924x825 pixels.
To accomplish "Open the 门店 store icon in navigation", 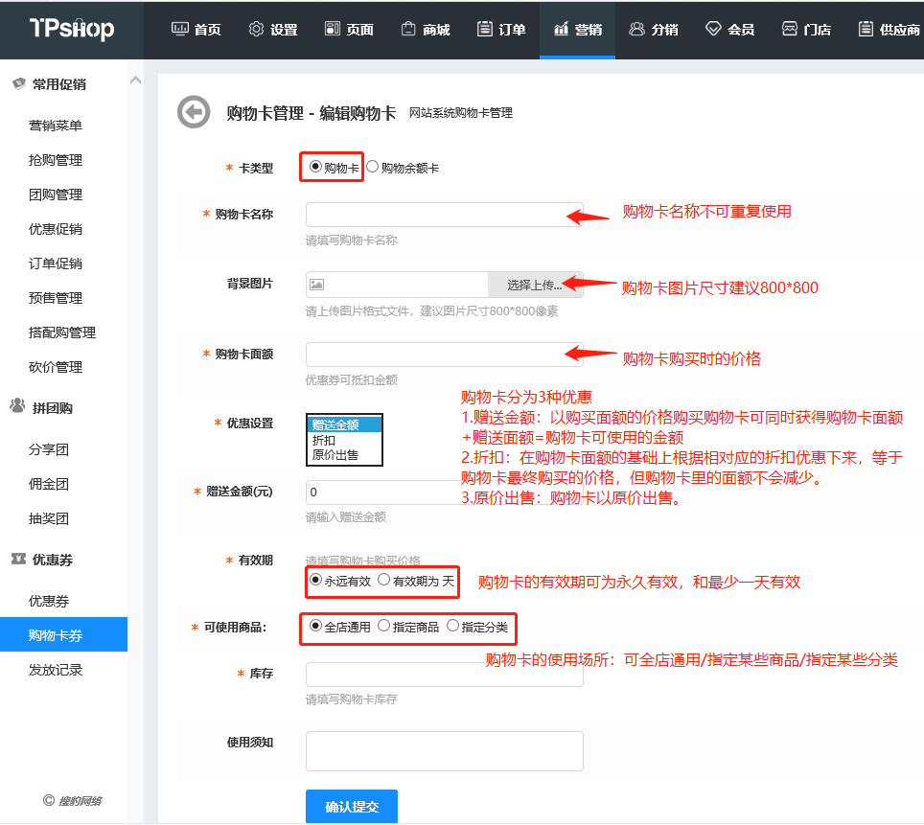I will coord(789,29).
